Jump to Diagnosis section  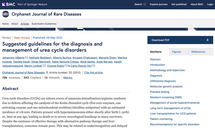tap(156, 76)
